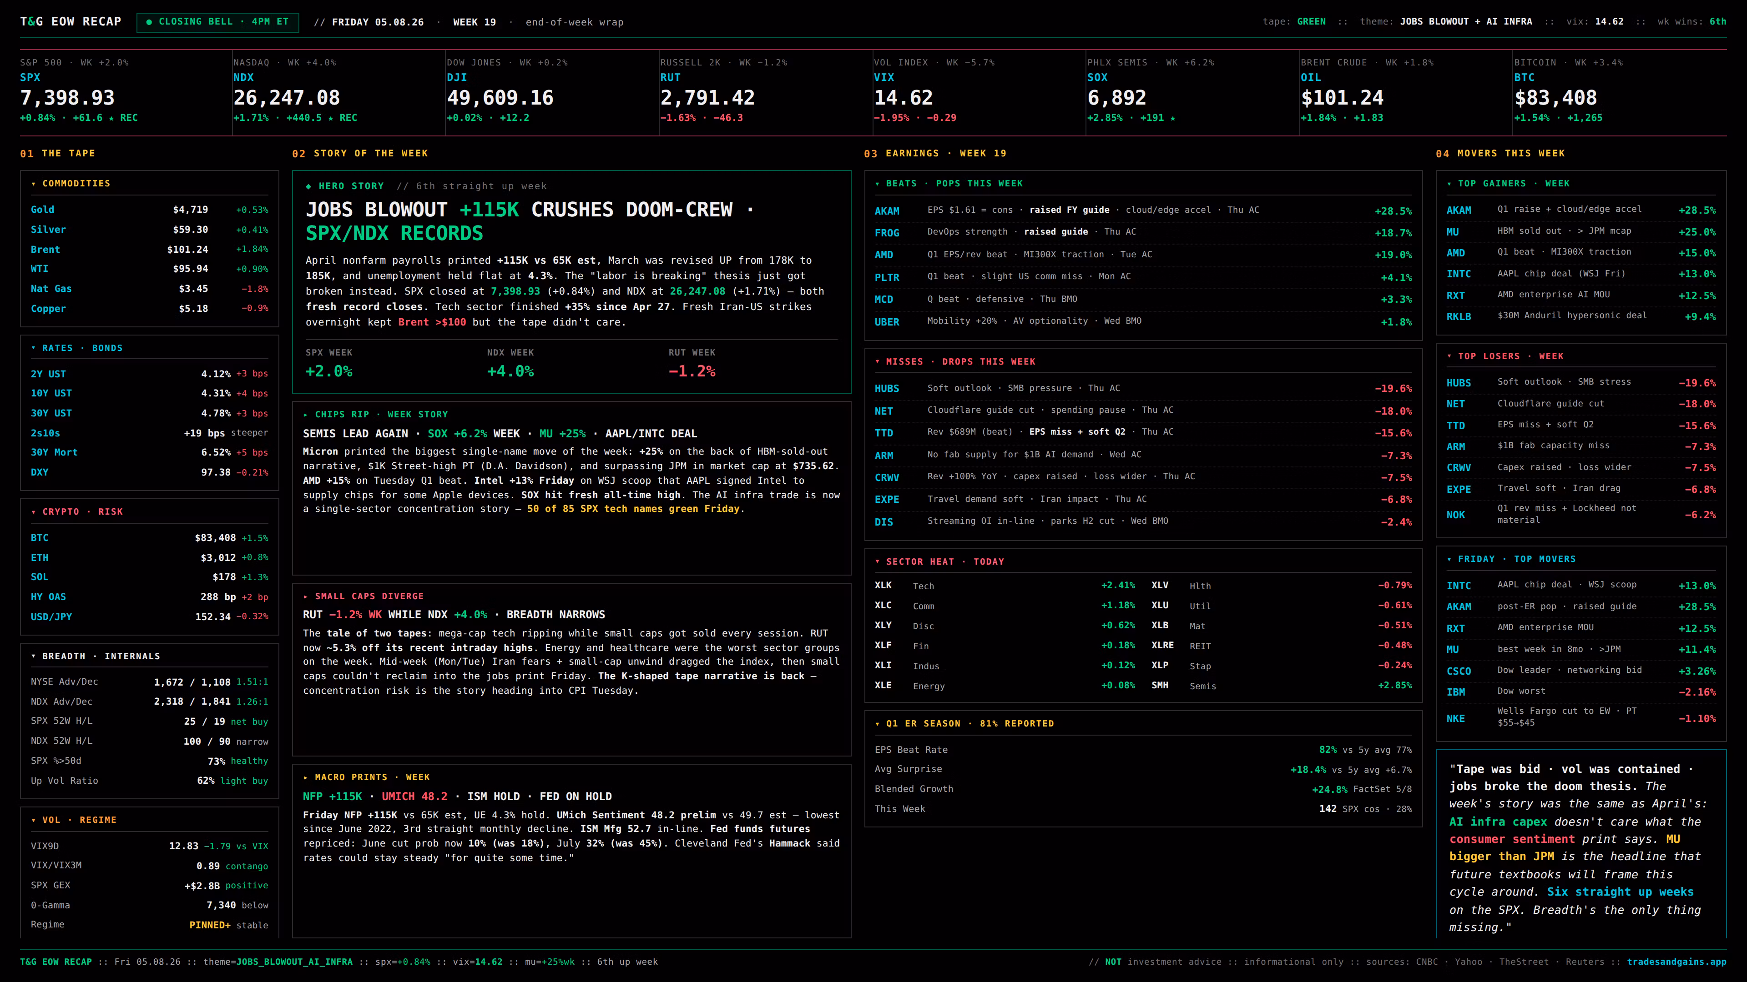Screen dimensions: 1747x982
Task: Click the Nat Gas row label
Action: pos(51,289)
